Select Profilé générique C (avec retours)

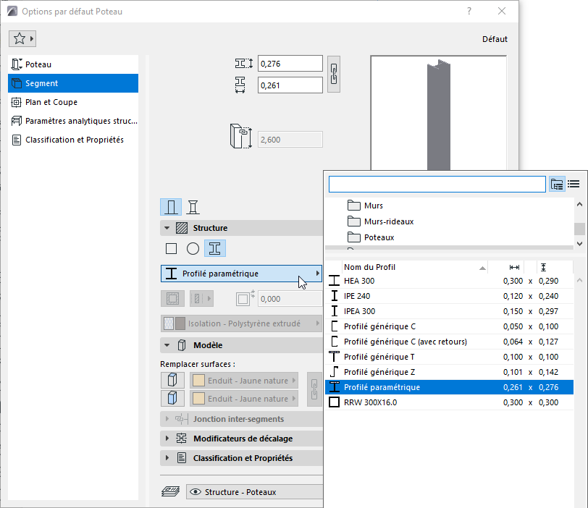pyautogui.click(x=449, y=342)
